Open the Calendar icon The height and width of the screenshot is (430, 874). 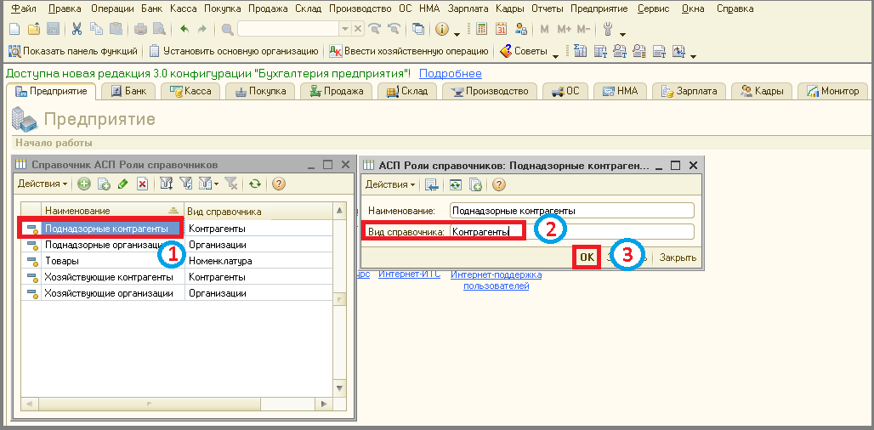click(501, 29)
